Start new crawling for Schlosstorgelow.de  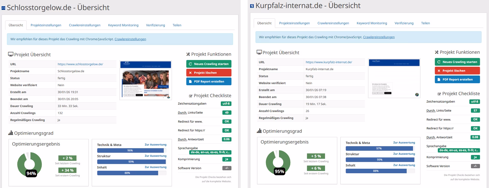(209, 64)
